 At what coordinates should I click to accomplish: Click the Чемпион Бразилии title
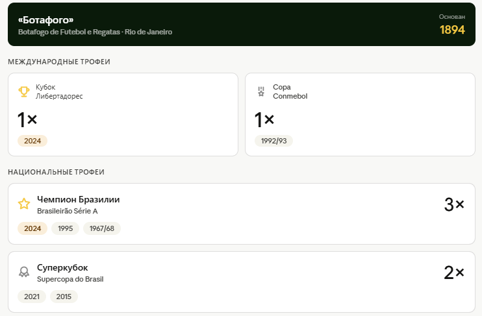[79, 199]
